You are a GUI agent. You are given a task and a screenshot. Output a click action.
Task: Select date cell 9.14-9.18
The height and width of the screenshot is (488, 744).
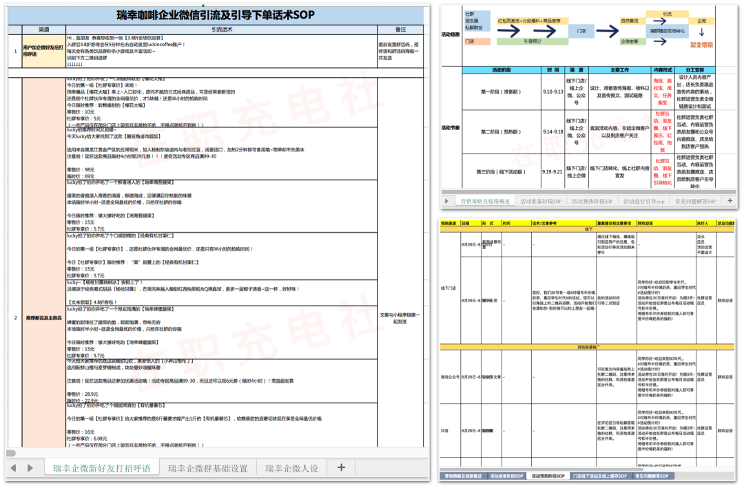pos(552,132)
